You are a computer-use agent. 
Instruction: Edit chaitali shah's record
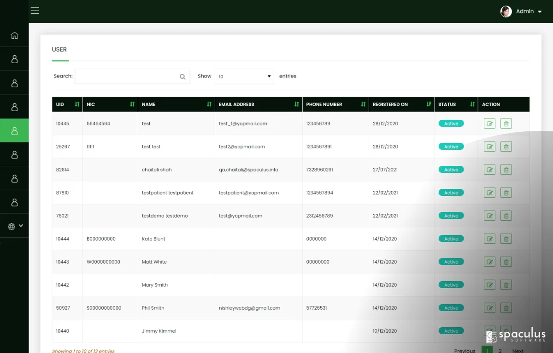[x=489, y=170]
